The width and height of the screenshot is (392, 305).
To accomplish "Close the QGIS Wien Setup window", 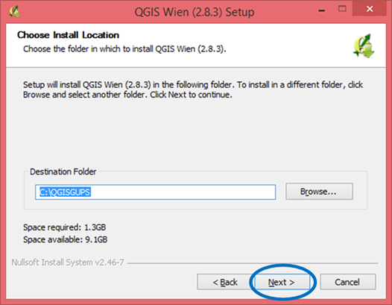I will point(370,9).
